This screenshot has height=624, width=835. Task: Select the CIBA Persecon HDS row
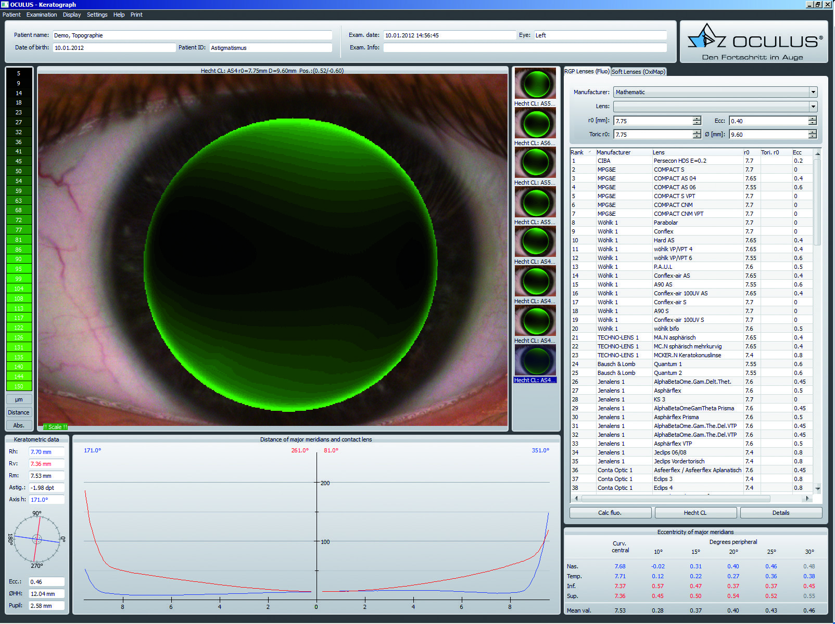pyautogui.click(x=691, y=161)
